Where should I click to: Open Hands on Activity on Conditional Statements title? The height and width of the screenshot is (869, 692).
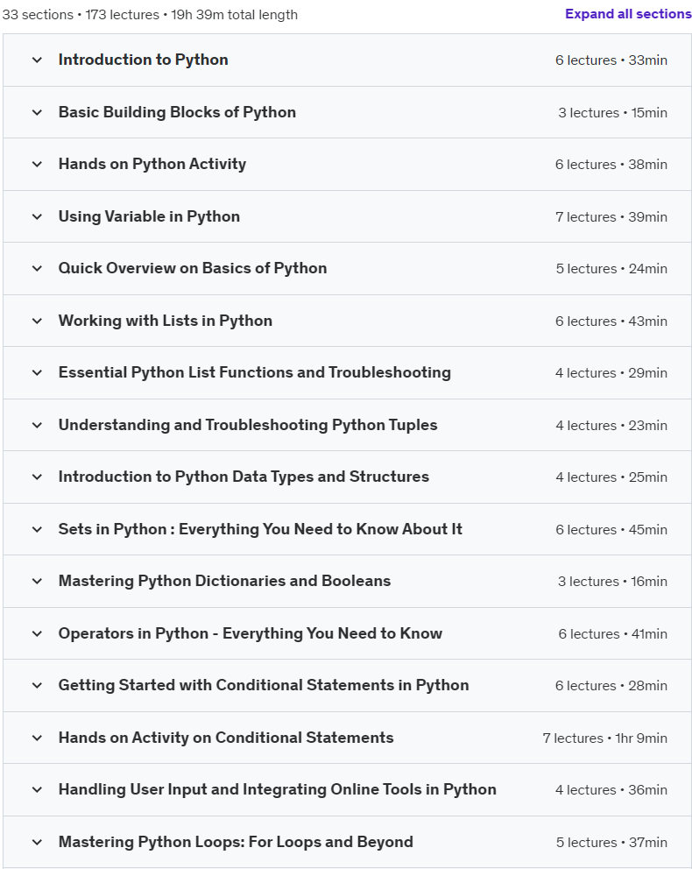[225, 738]
